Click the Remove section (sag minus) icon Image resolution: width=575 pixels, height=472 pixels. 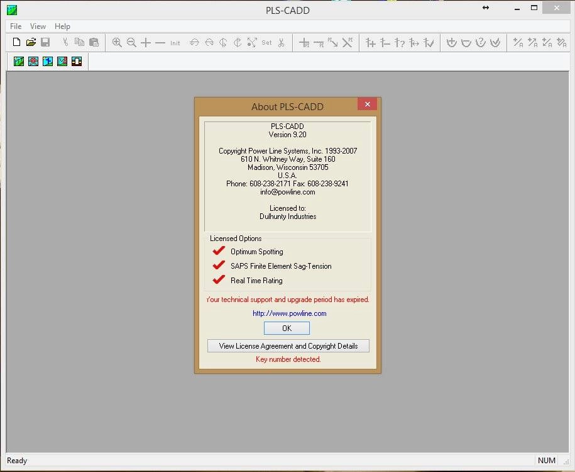click(x=466, y=43)
